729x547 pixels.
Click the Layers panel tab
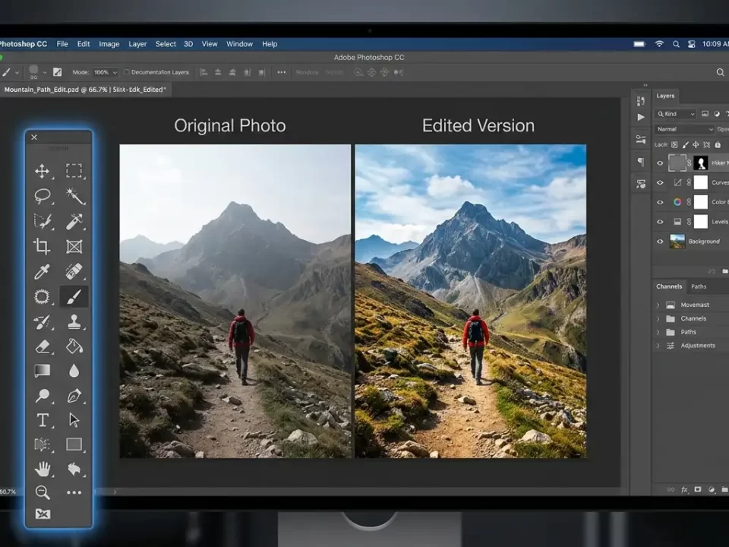coord(665,96)
